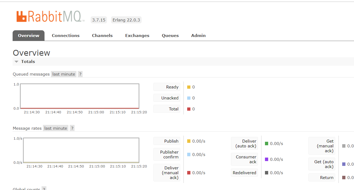Click the Deliver (auto ack) label
Image resolution: width=354 pixels, height=190 pixels.
244,143
